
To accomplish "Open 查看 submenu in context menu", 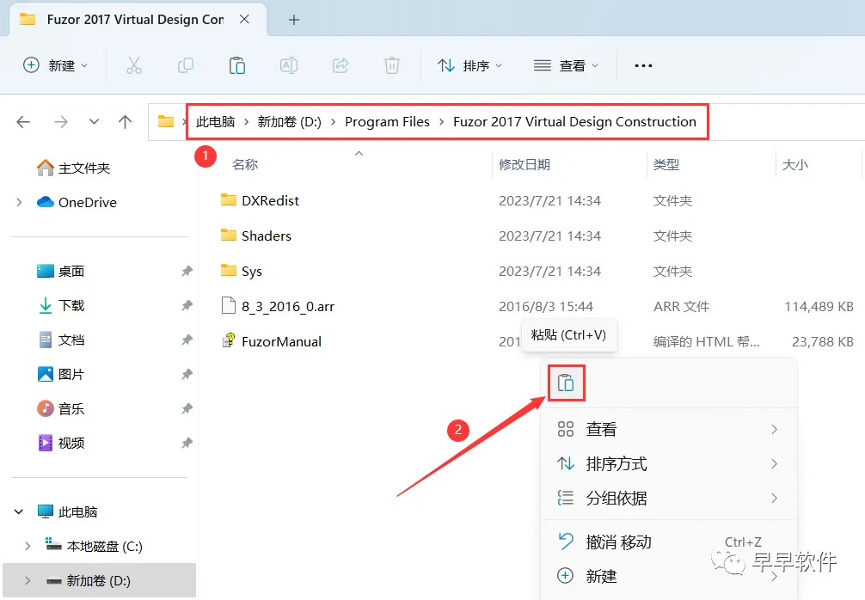I will 669,429.
